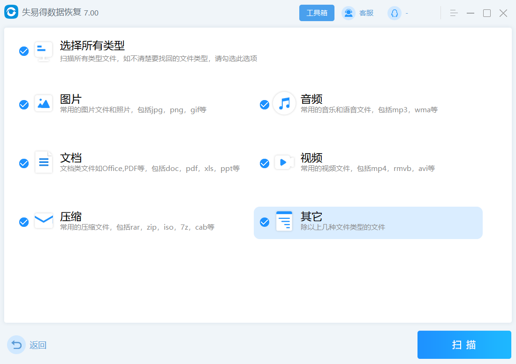This screenshot has width=516, height=364.
Task: Click the 返回 back arrow icon
Action: pos(16,345)
